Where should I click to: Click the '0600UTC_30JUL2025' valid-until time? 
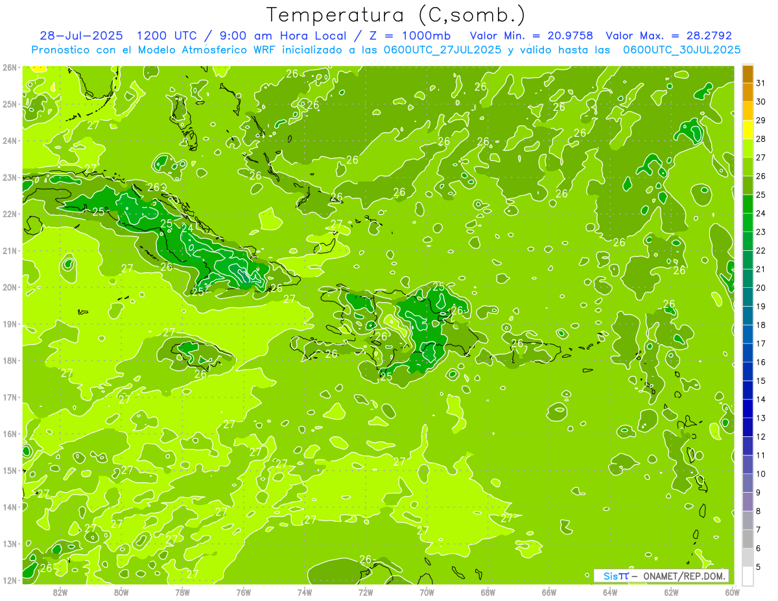point(682,50)
